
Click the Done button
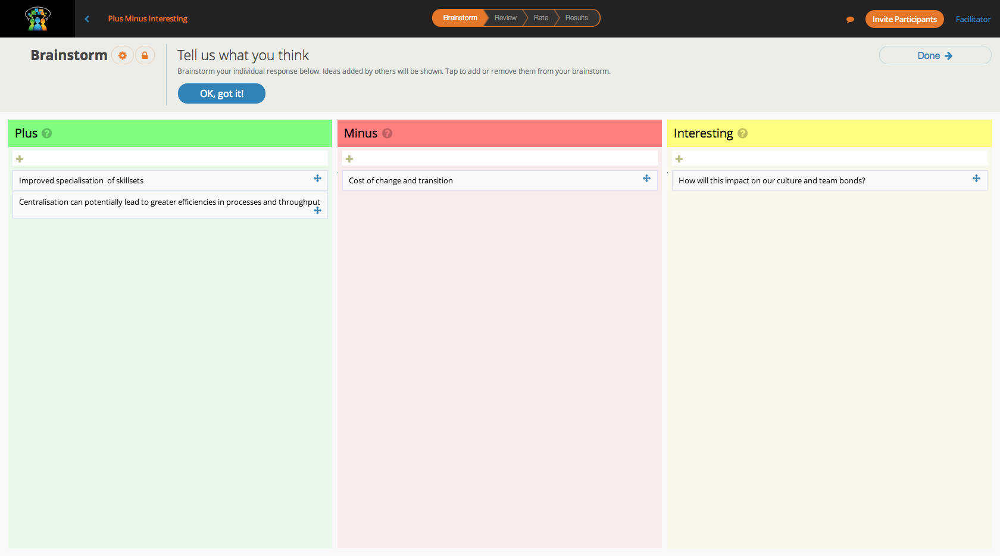935,55
